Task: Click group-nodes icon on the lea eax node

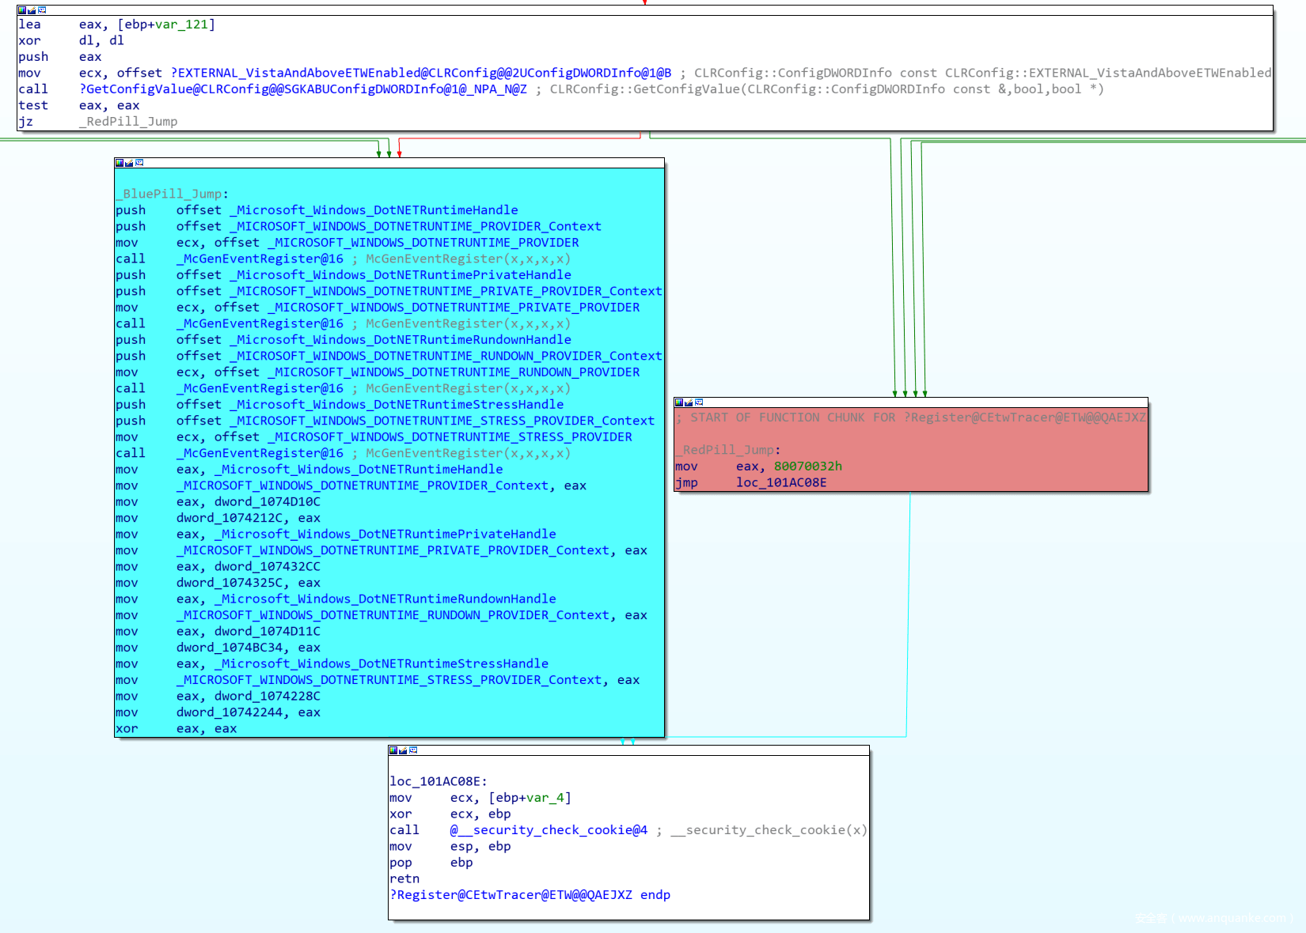Action: pos(42,10)
